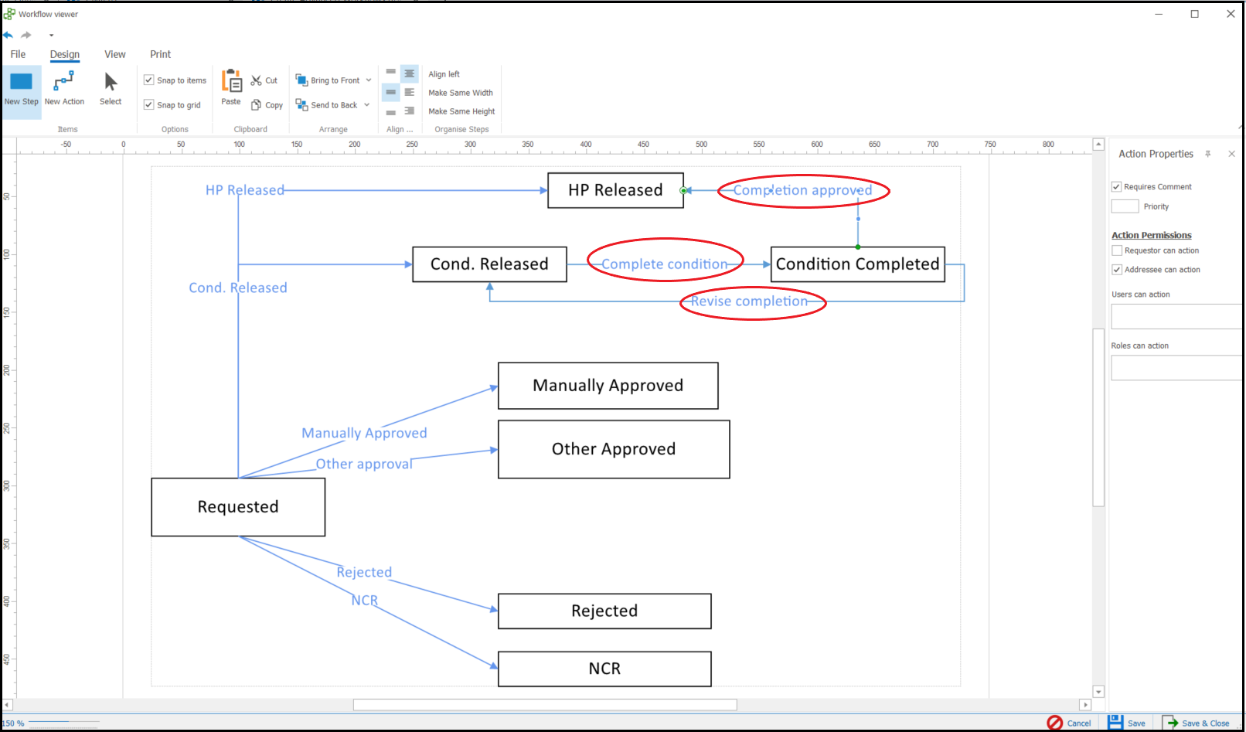Click the Undo arrow in quick access bar

pyautogui.click(x=8, y=35)
